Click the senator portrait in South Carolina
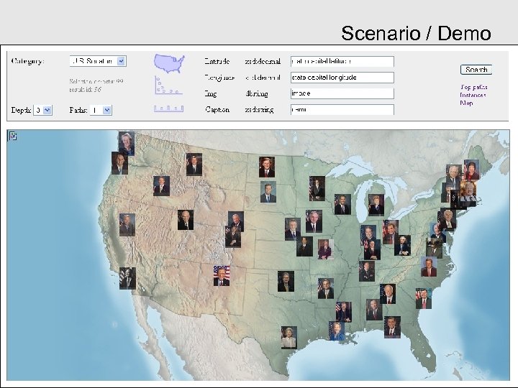518x388 pixels. click(x=424, y=299)
